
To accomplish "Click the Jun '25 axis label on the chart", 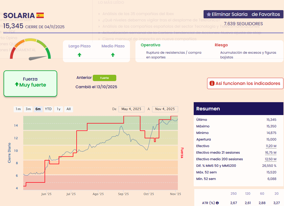I will click(46, 194).
